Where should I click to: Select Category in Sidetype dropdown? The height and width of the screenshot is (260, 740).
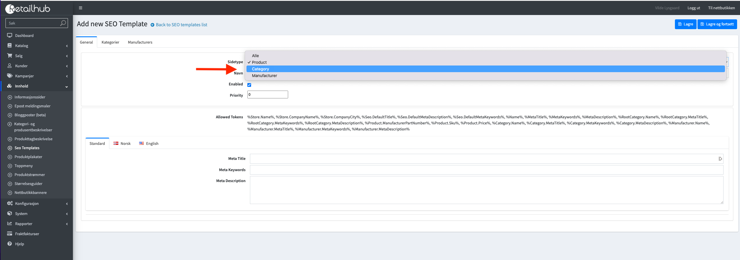[260, 69]
